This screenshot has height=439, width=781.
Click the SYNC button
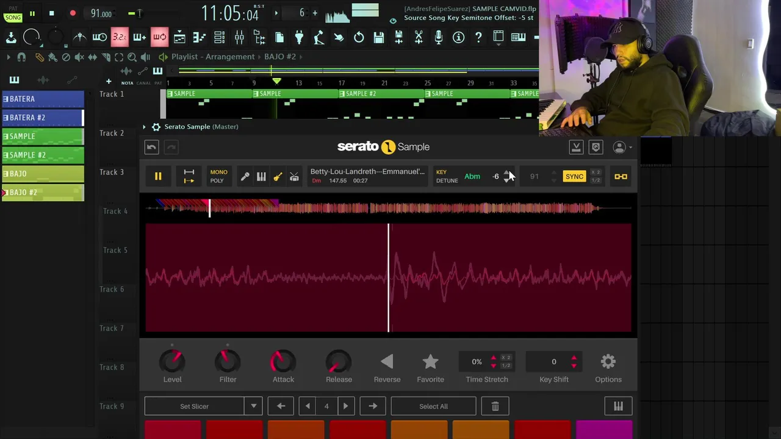574,176
